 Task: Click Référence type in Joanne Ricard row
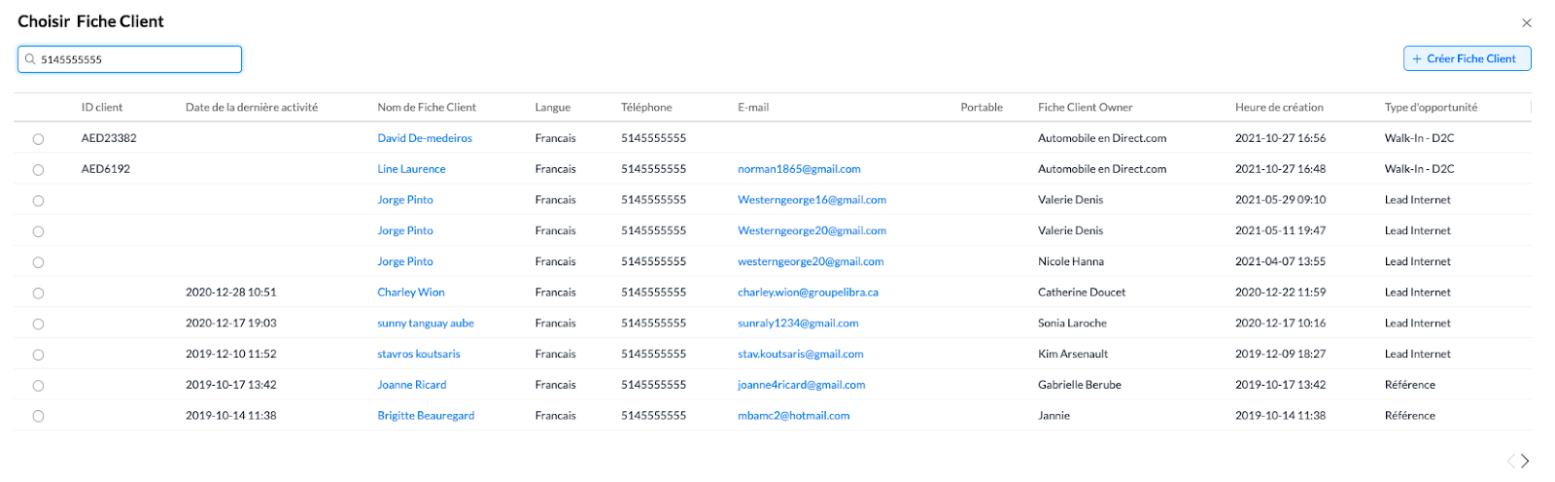[x=1410, y=385]
